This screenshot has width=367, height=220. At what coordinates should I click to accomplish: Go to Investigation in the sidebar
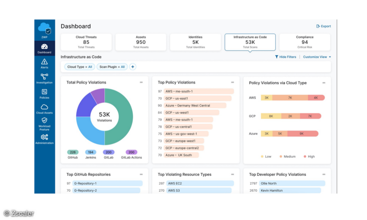coord(45,79)
